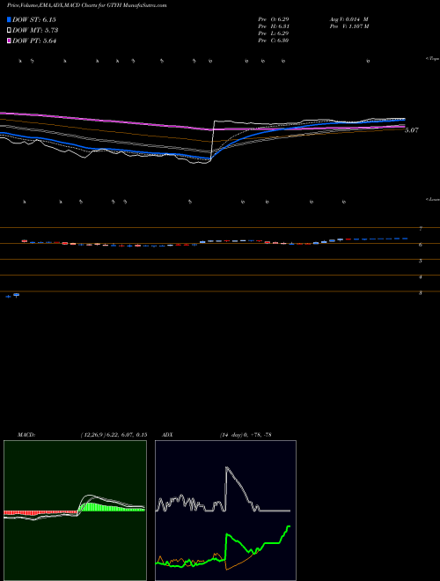Screen dimensions: 440x581
Task: Click the blue DOW ST legend swatch
Action: (10, 19)
